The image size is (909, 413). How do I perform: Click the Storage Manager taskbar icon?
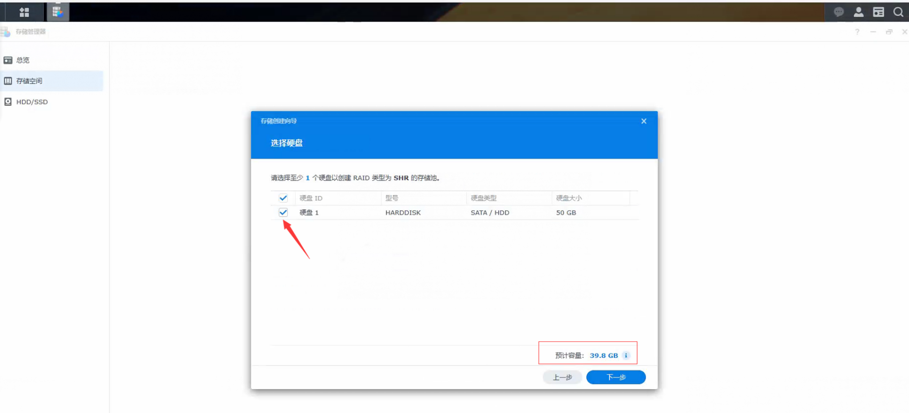pos(58,12)
